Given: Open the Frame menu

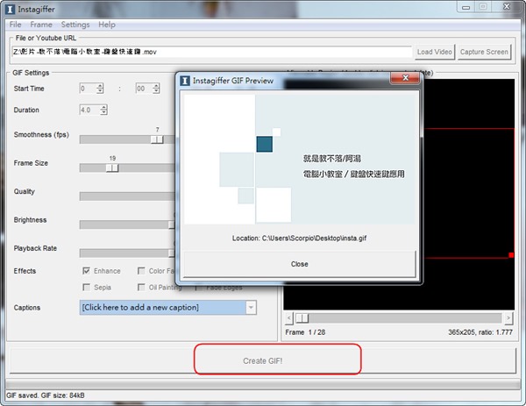Looking at the screenshot, I should tap(41, 25).
